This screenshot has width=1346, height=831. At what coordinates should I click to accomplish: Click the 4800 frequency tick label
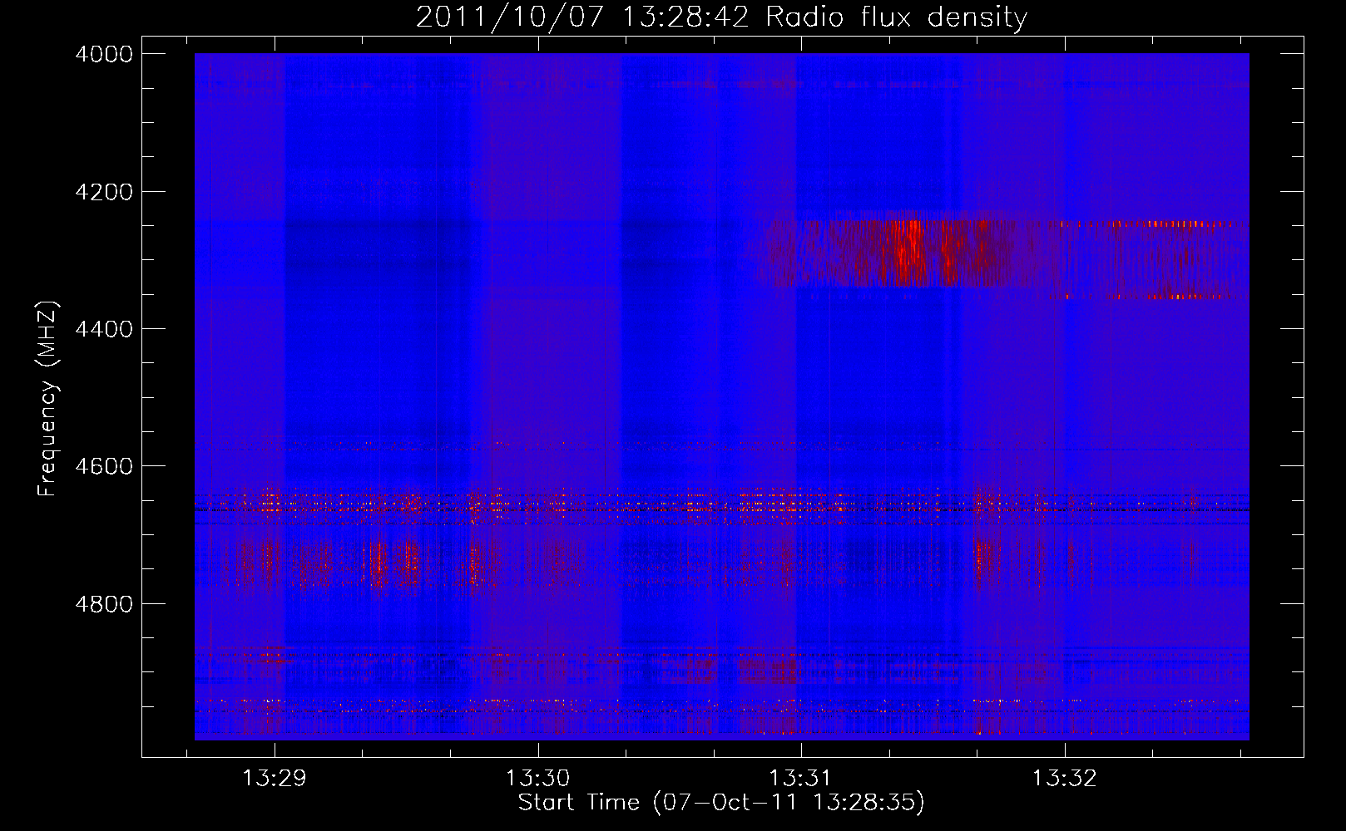coord(104,603)
